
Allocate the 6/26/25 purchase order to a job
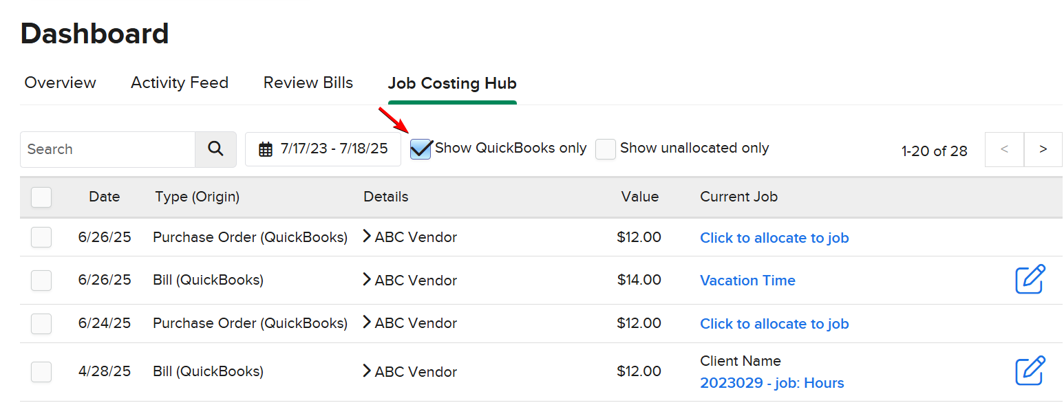click(x=774, y=237)
